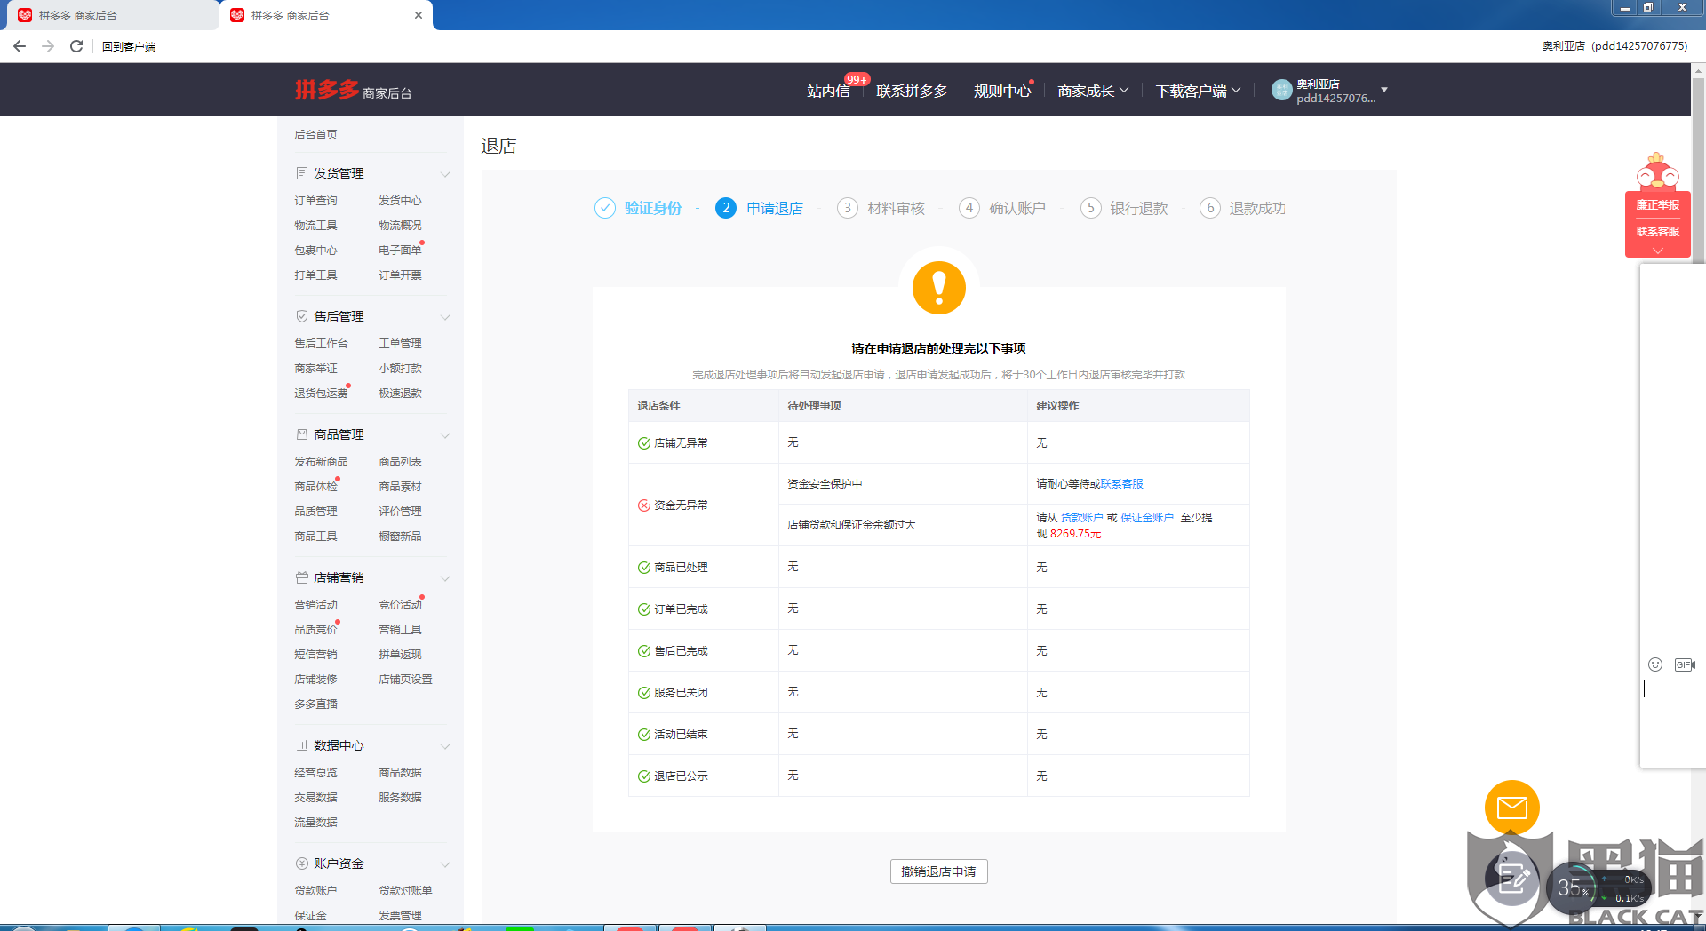Click the 验证身份 step indicator
1706x931 pixels.
638,208
